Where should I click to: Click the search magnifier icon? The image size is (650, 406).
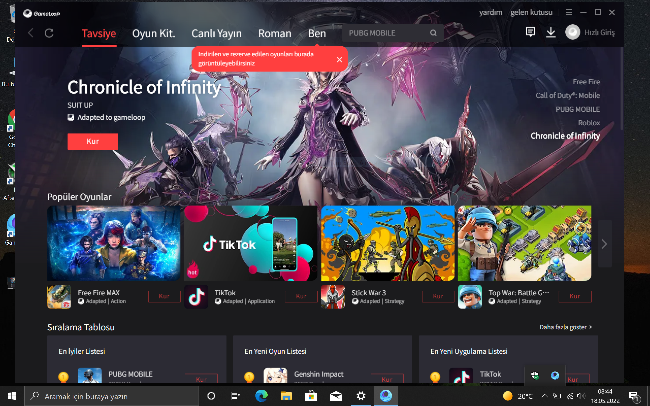coord(433,33)
